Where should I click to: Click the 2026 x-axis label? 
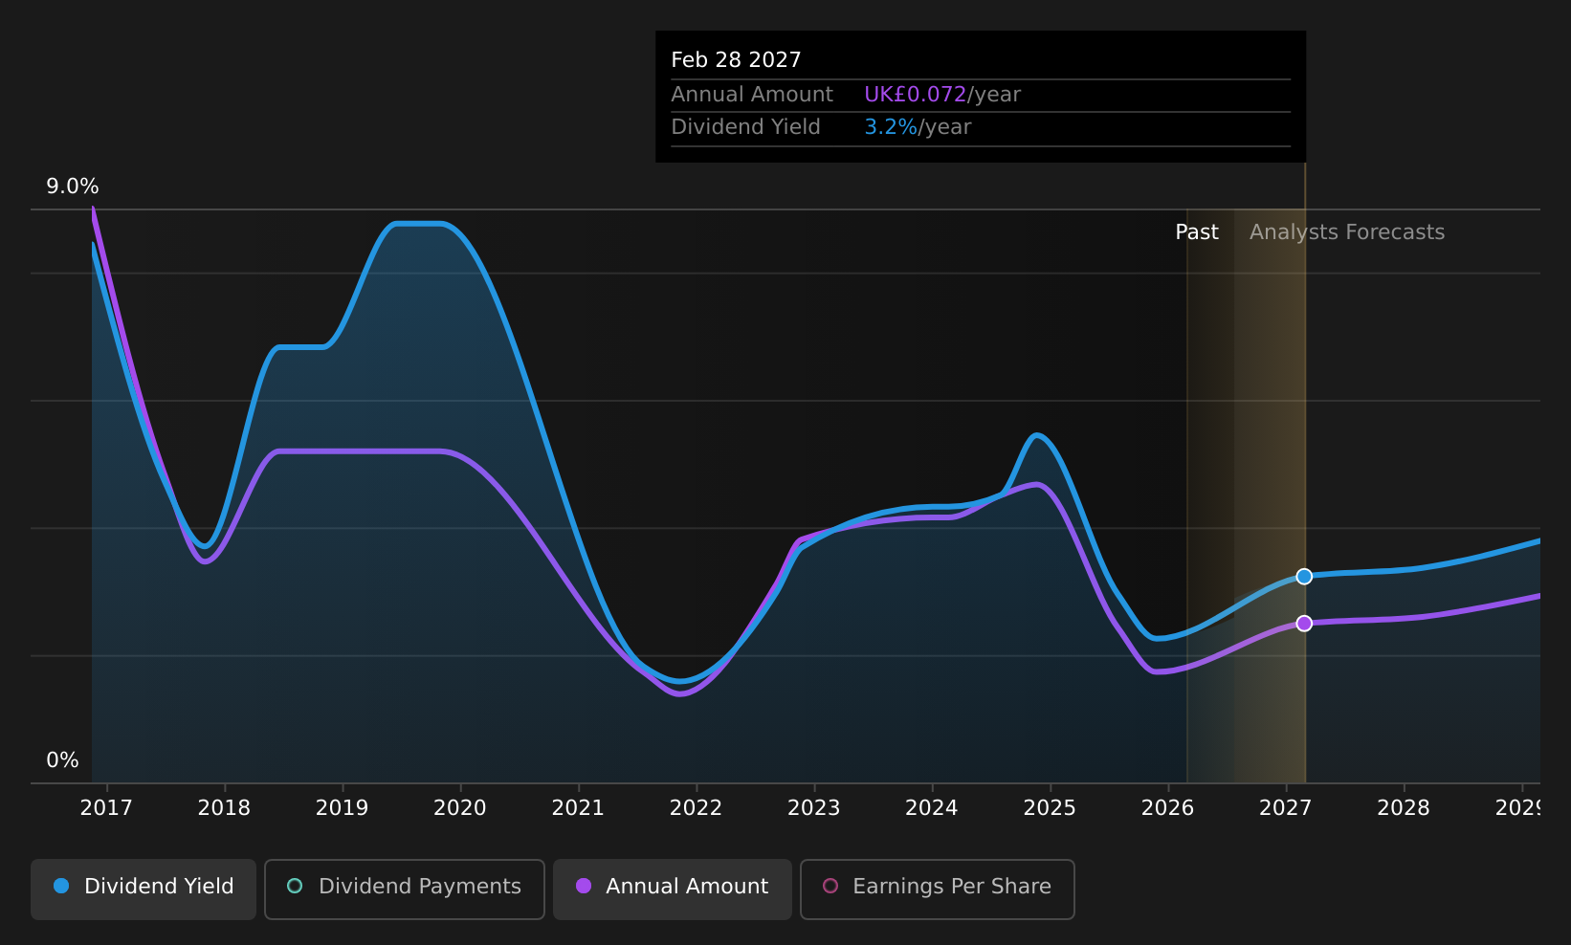(1167, 808)
